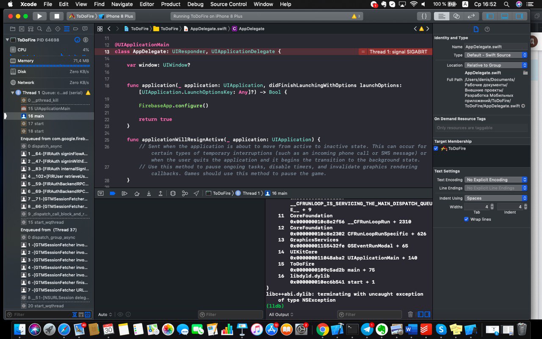Toggle ToDoFire target membership checkbox
Screen dimensions: 542x339
click(436, 148)
